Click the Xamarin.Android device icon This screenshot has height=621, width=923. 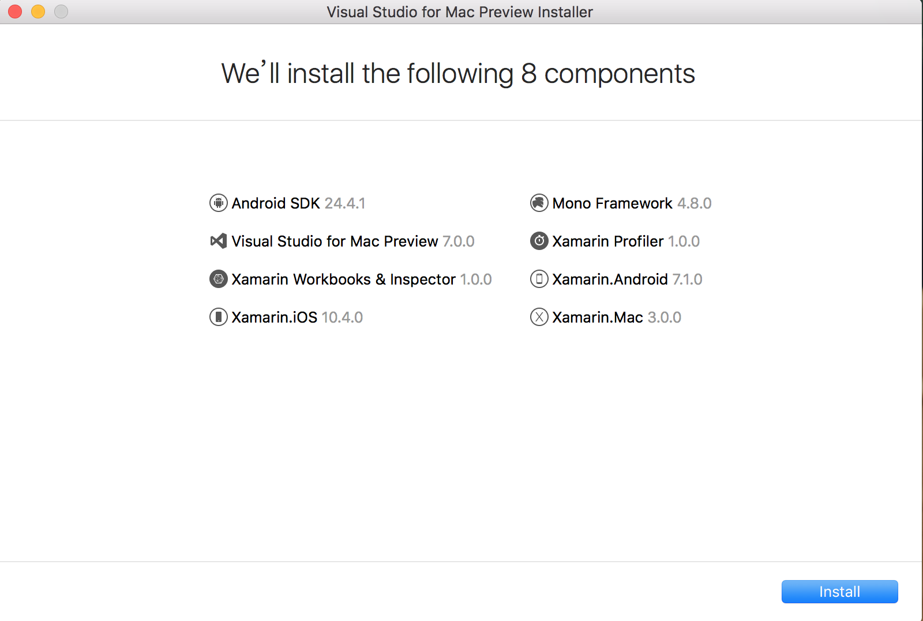pos(539,279)
